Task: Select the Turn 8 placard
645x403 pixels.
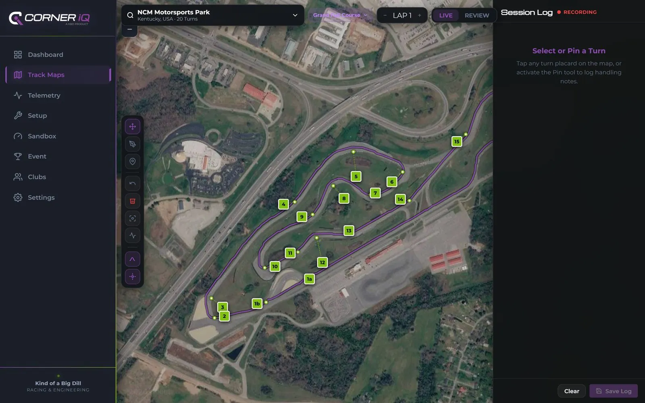Action: click(x=344, y=198)
